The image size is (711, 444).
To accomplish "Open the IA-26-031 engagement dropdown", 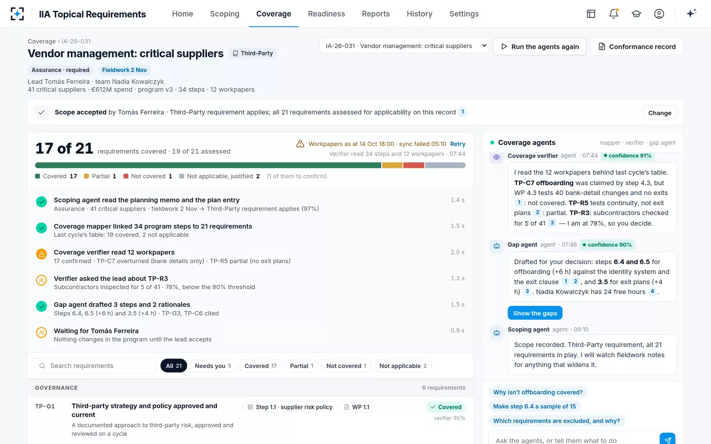I will tap(404, 46).
